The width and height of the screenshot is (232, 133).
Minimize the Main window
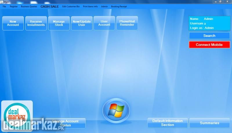pos(215,2)
